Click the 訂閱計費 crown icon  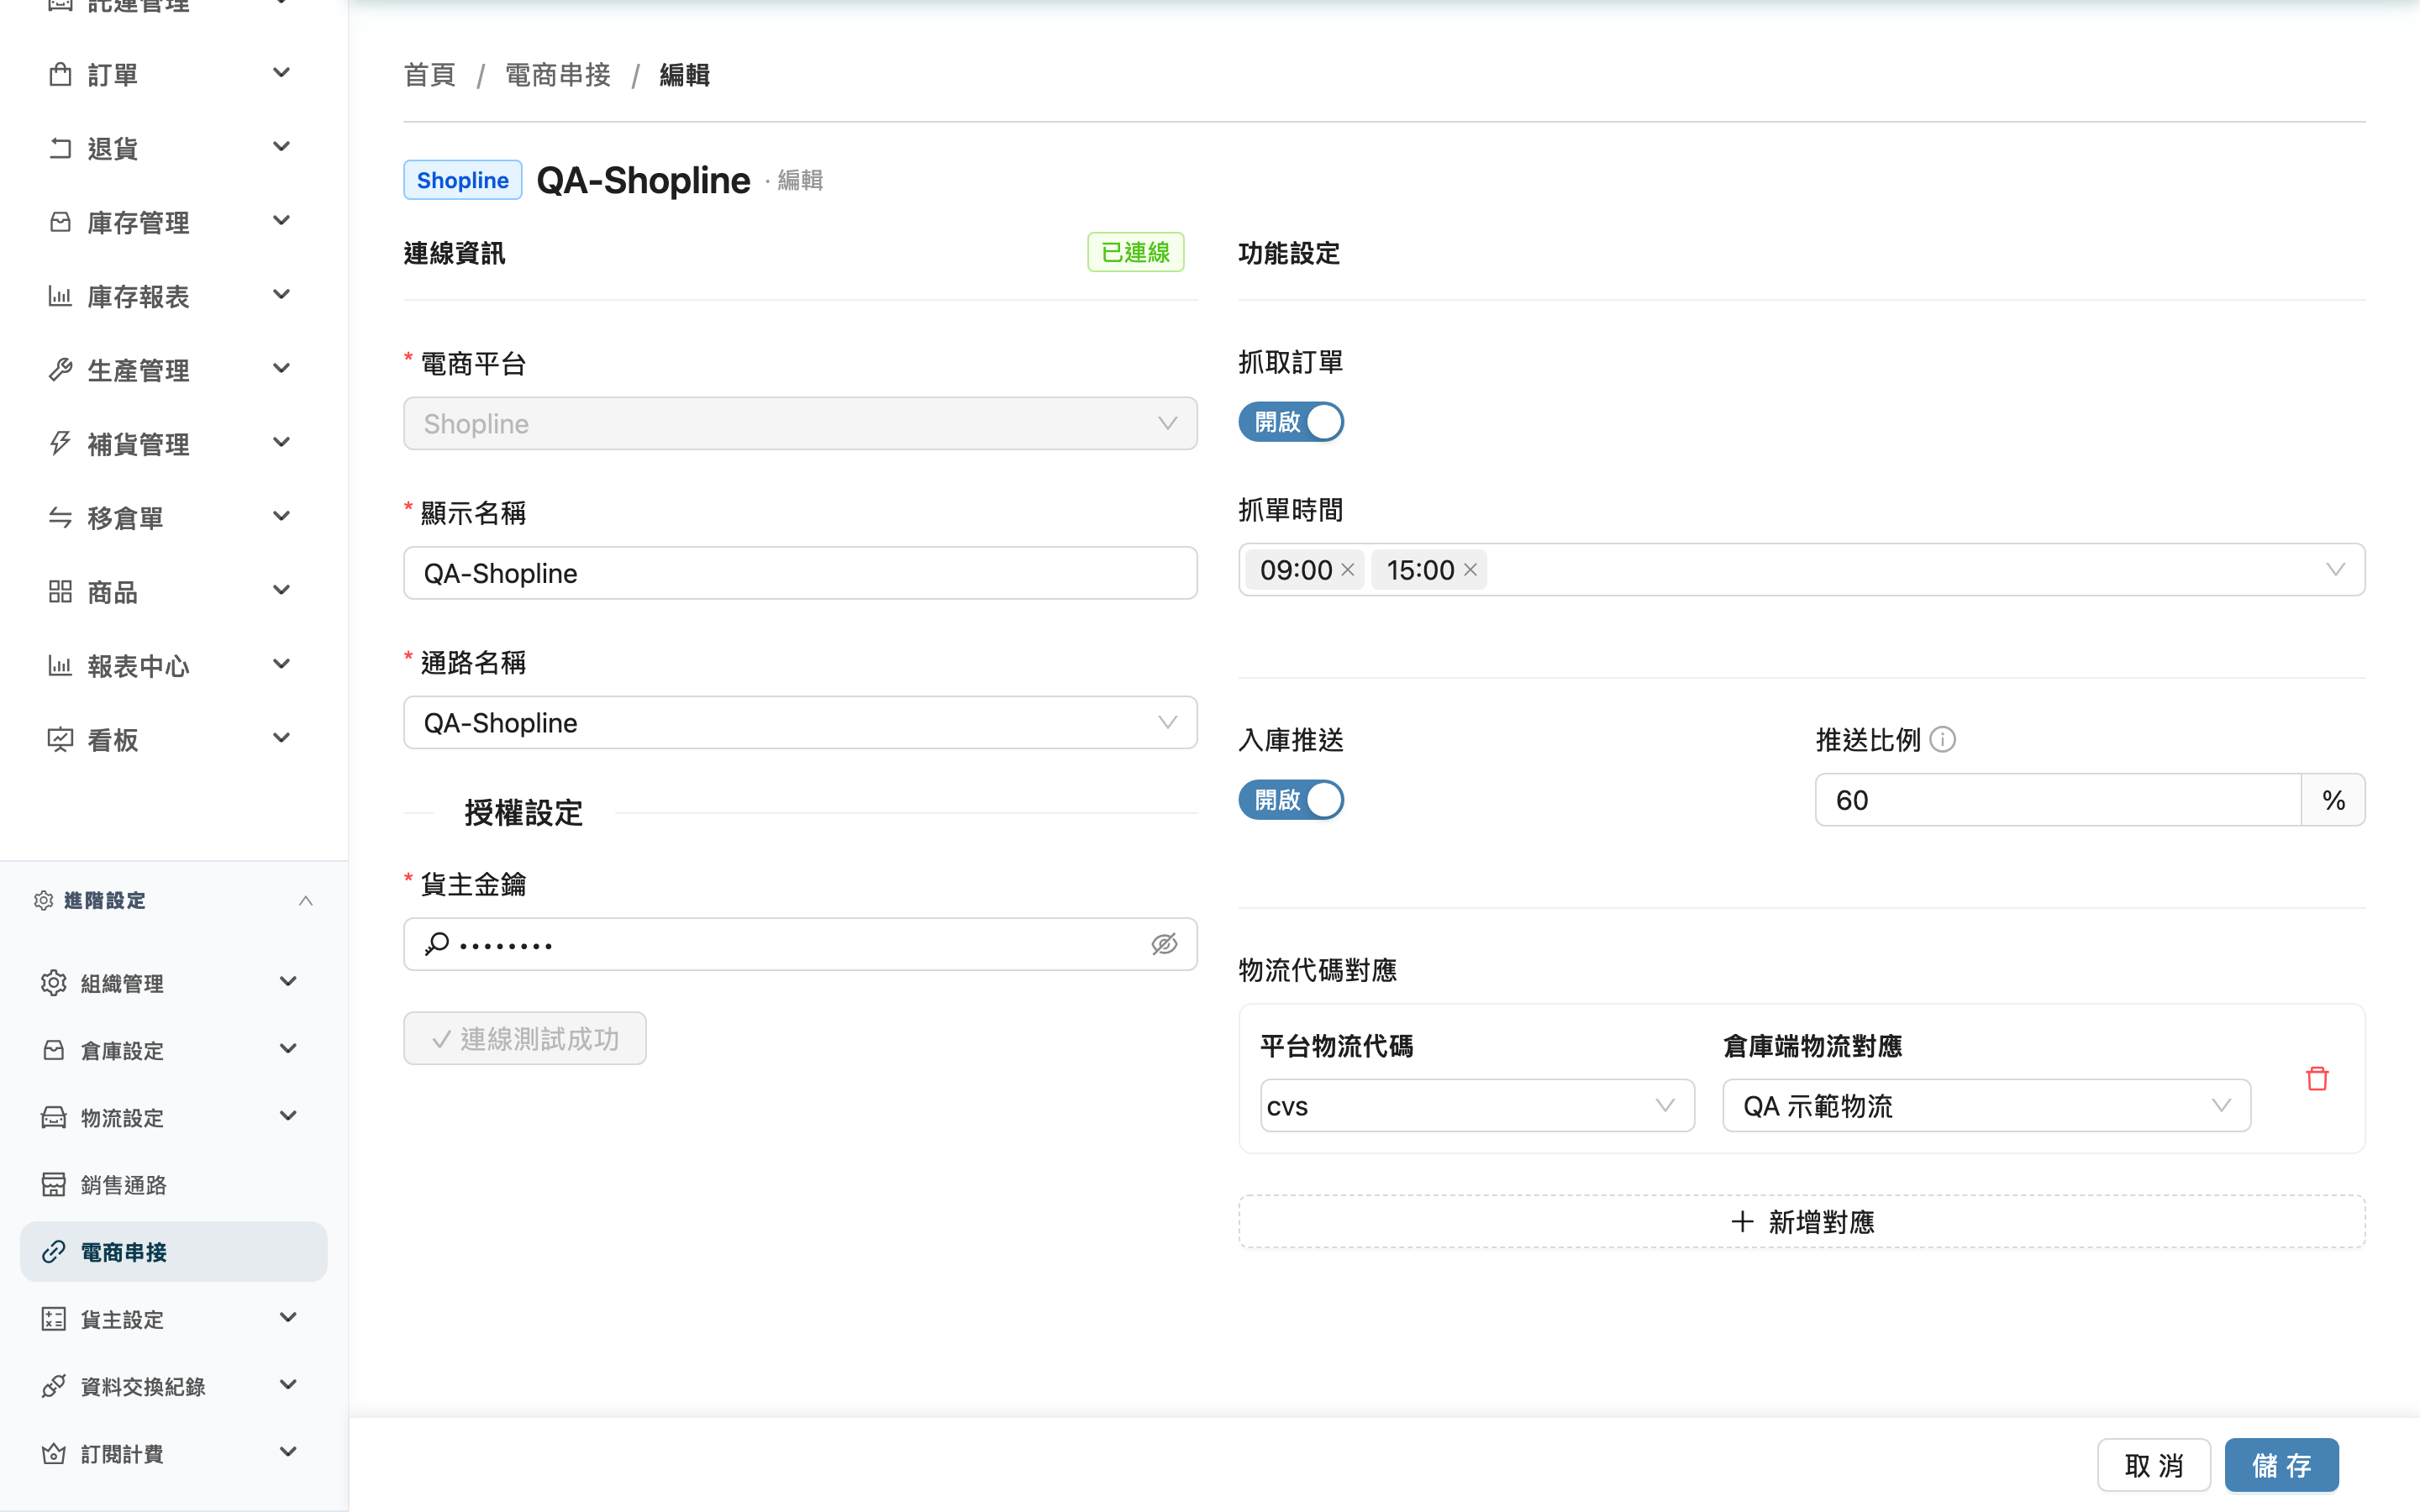click(x=54, y=1453)
